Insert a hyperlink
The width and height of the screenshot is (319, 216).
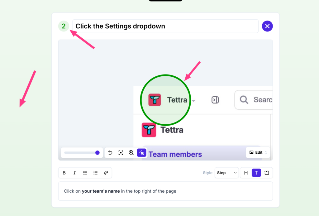click(106, 173)
